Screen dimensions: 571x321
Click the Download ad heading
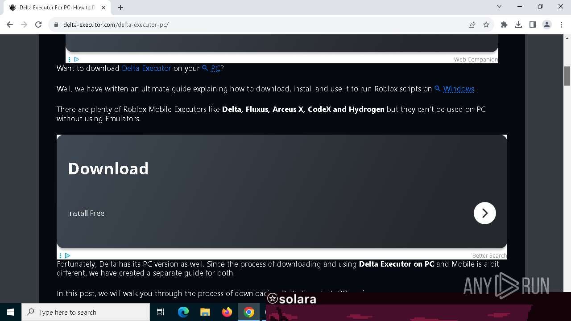point(108,169)
